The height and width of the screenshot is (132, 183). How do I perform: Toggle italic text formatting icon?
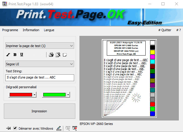[8, 55]
